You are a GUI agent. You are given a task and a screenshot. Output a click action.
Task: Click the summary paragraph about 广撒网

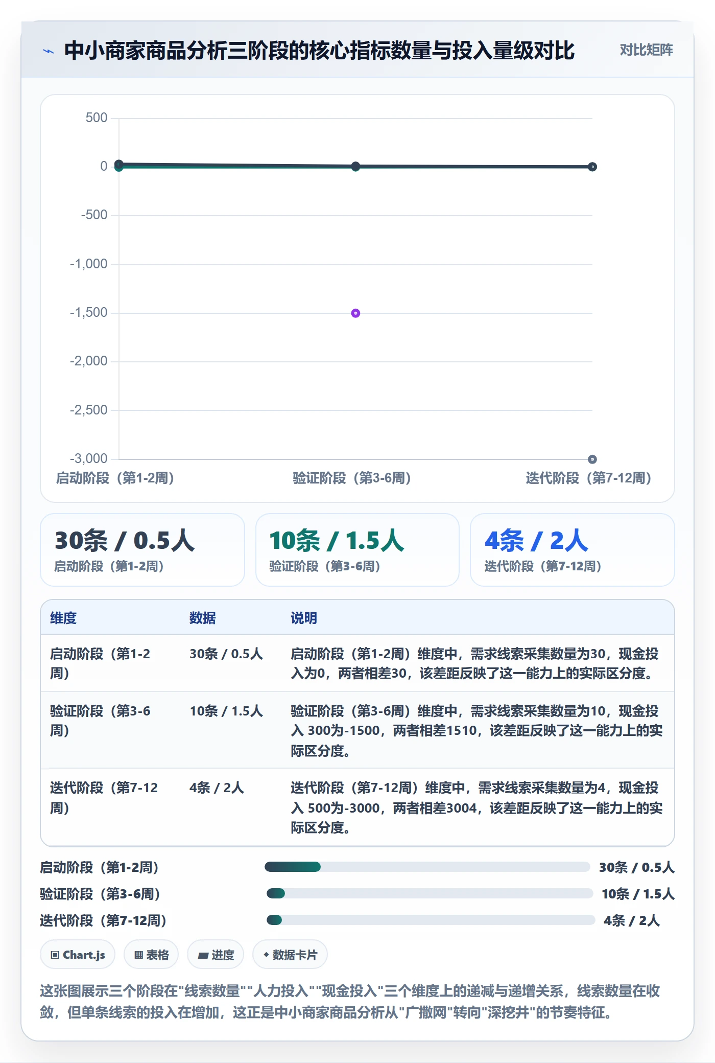point(350,1002)
